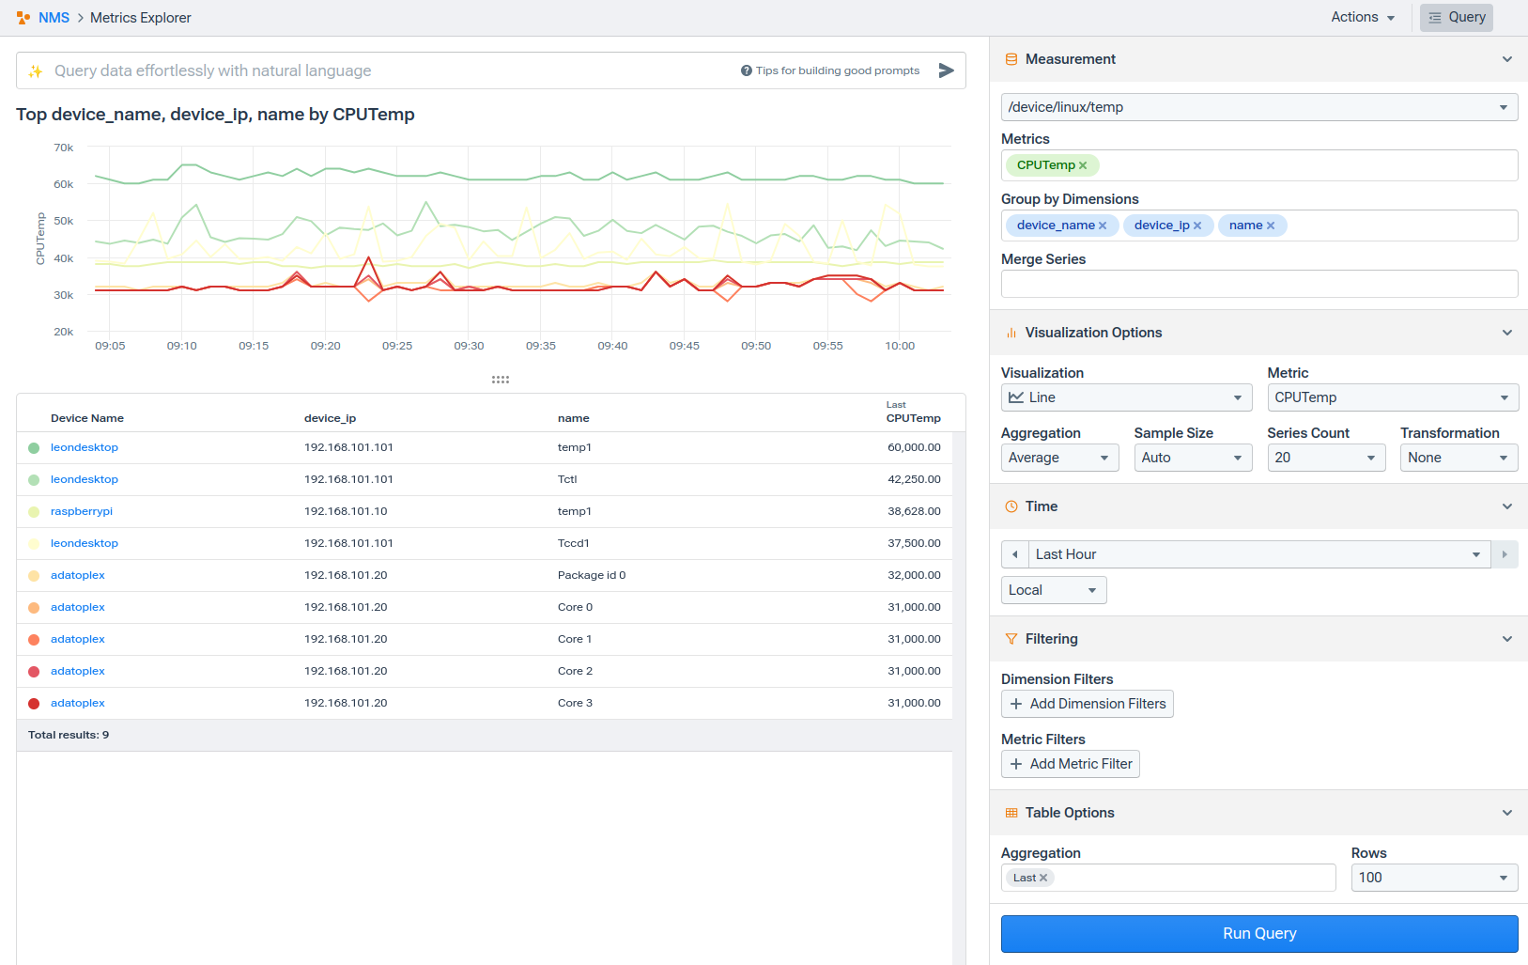Click the Total results: 9 footer
The image size is (1528, 965).
coord(69,735)
